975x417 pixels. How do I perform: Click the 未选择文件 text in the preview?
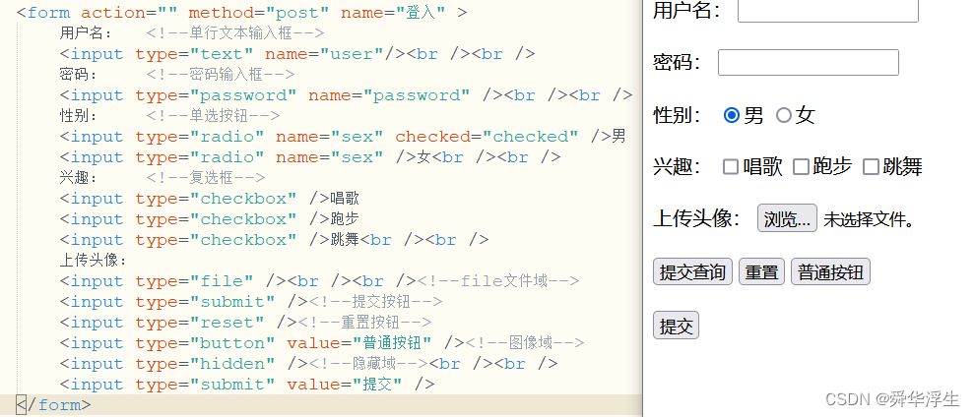tap(869, 219)
